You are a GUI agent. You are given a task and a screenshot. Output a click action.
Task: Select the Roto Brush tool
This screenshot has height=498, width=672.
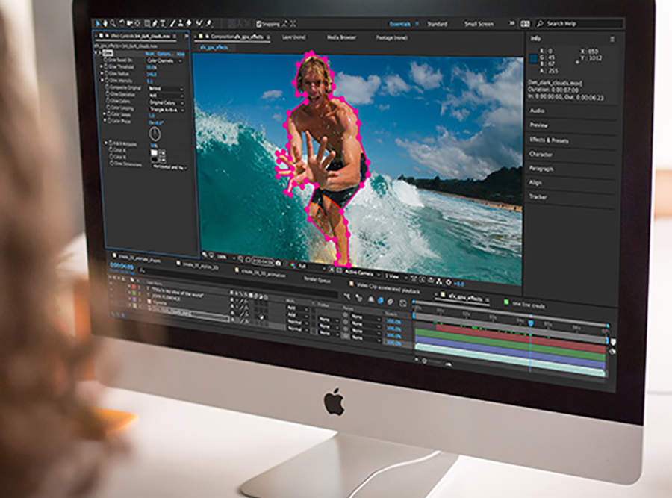click(199, 24)
